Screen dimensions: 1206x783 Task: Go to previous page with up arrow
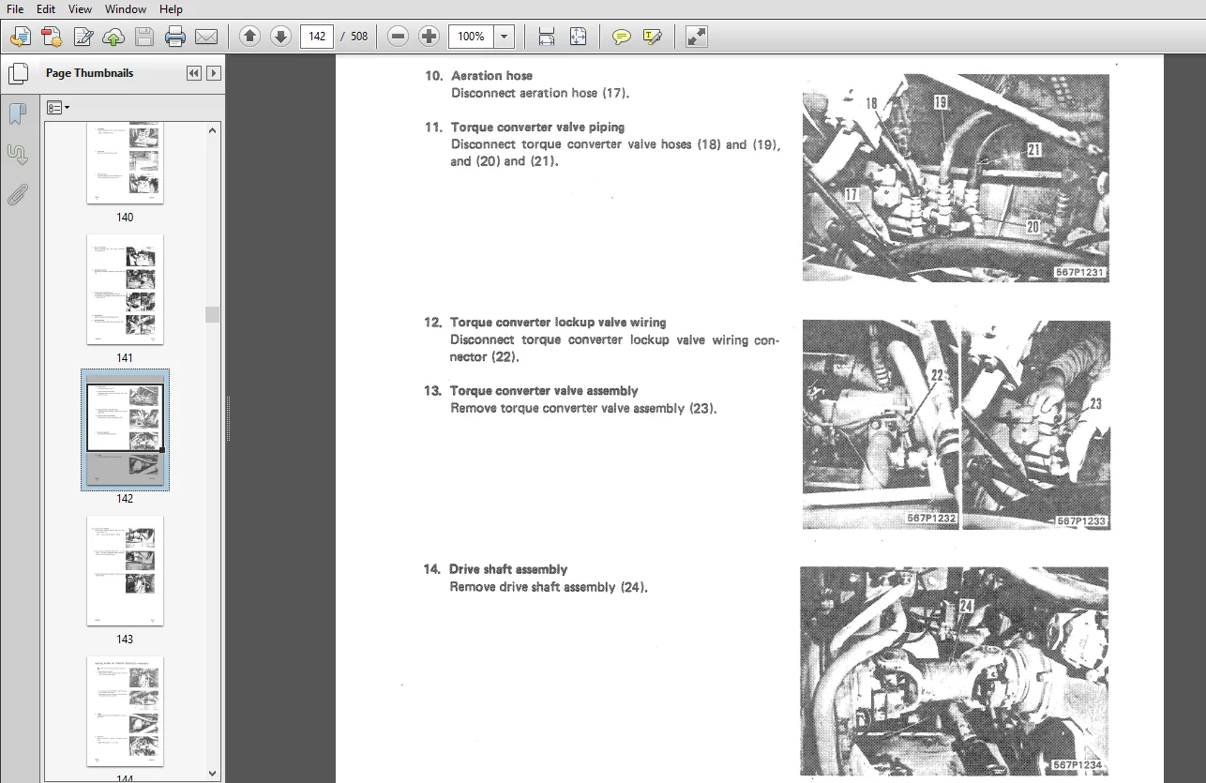point(249,37)
